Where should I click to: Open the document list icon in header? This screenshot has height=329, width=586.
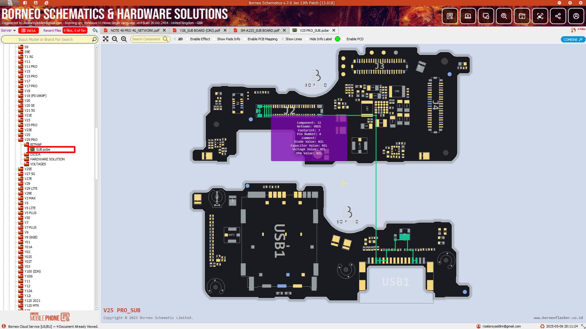pyautogui.click(x=450, y=16)
